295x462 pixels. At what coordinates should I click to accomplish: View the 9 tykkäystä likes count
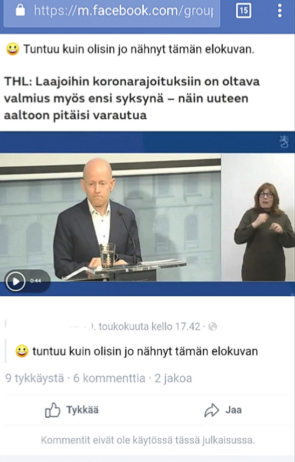click(35, 378)
